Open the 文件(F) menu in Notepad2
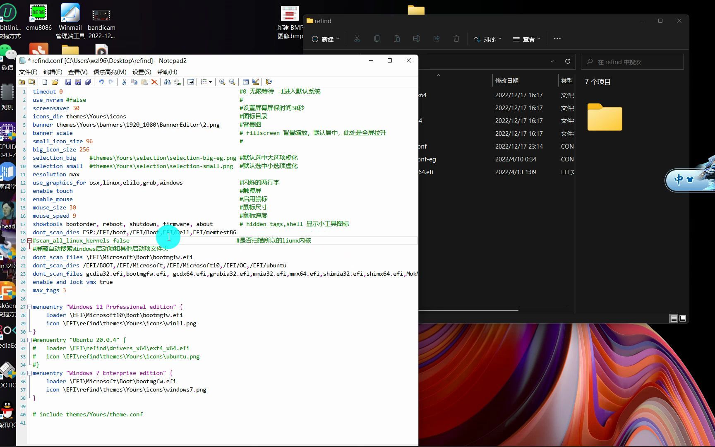Image resolution: width=715 pixels, height=447 pixels. tap(28, 72)
